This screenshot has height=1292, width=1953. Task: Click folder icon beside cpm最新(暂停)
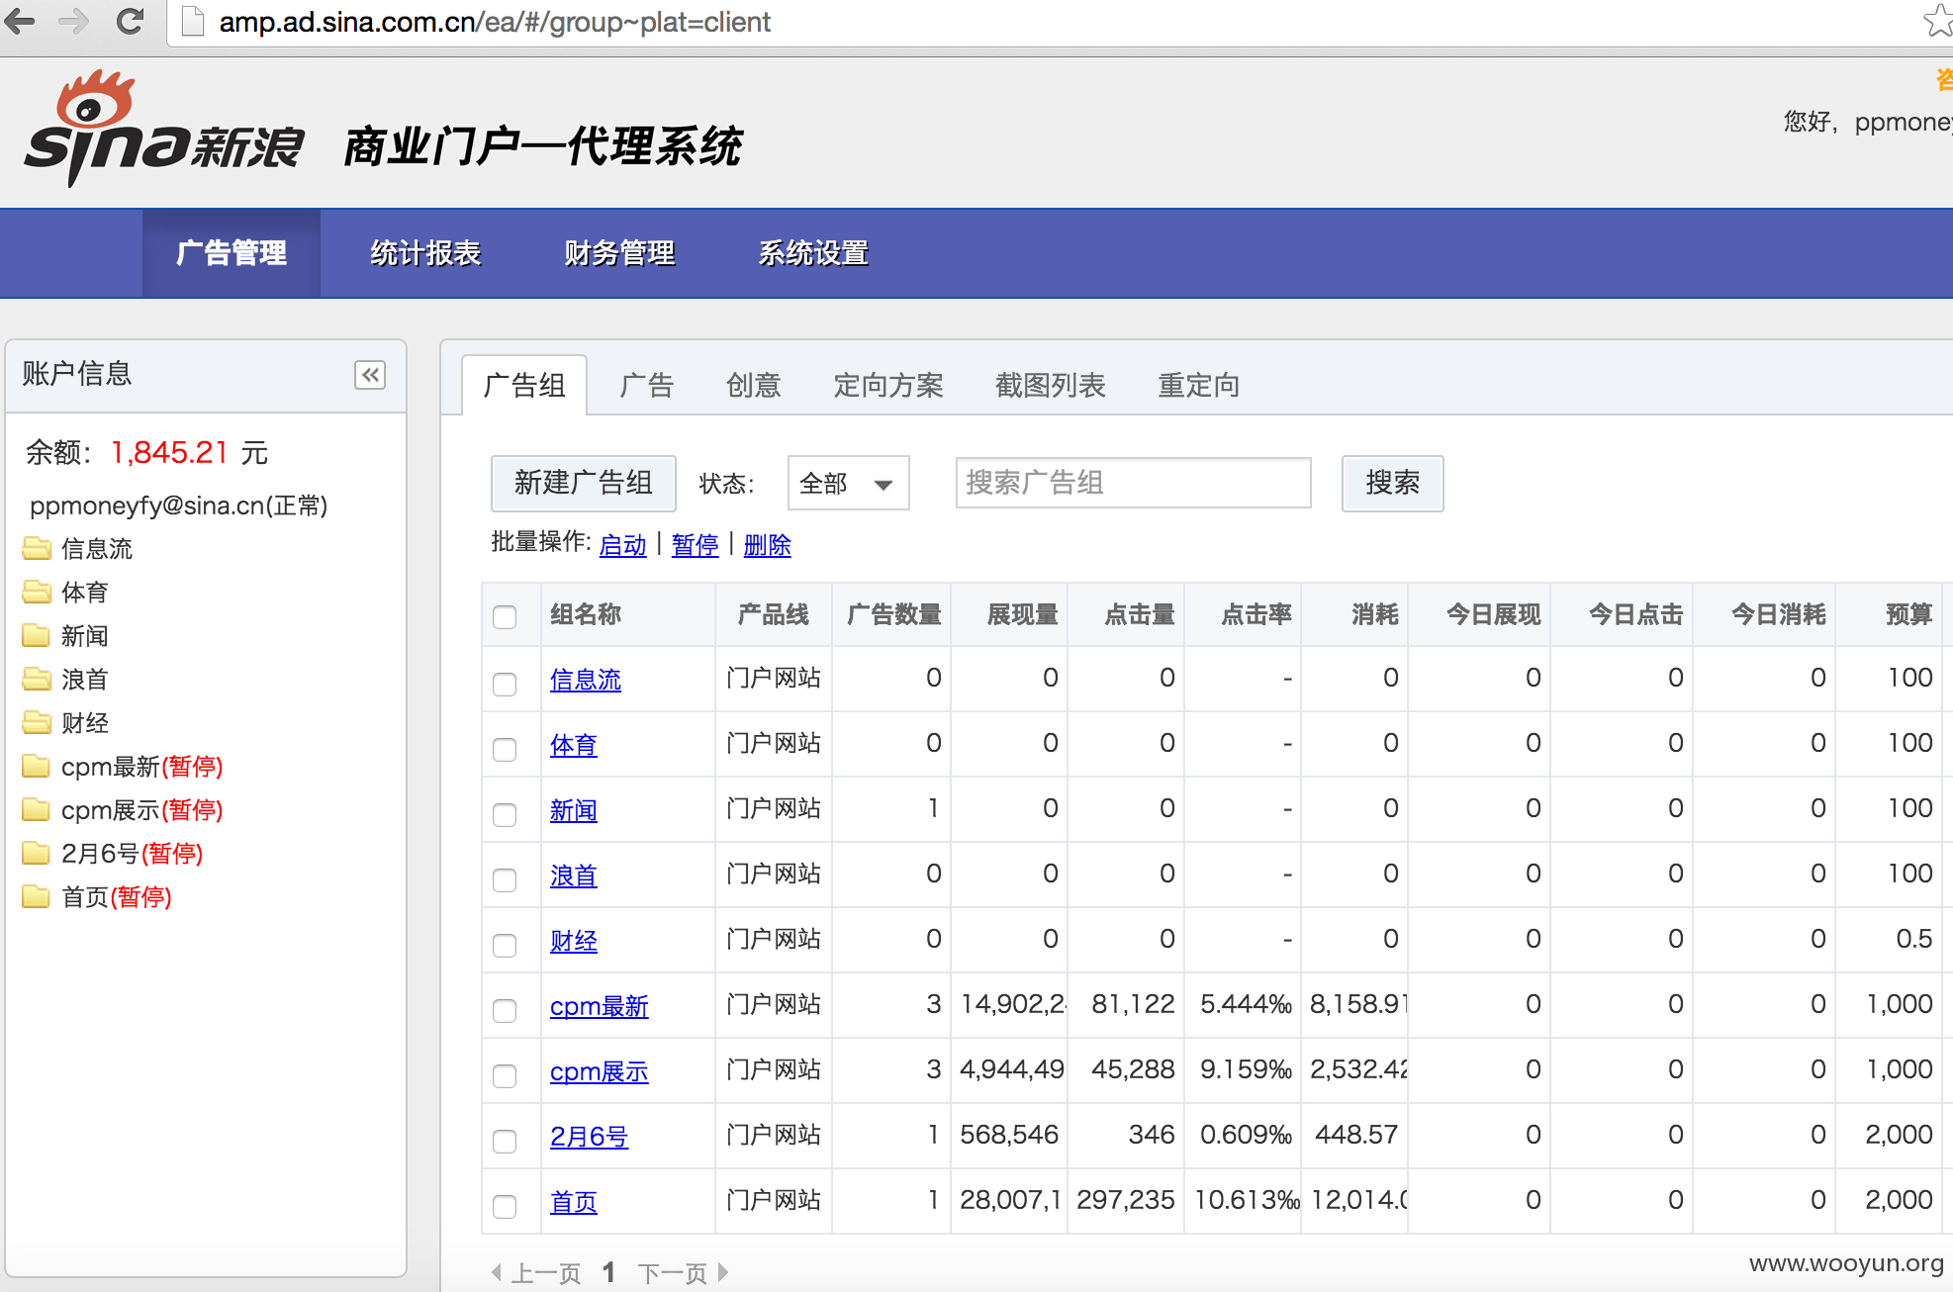click(x=37, y=766)
